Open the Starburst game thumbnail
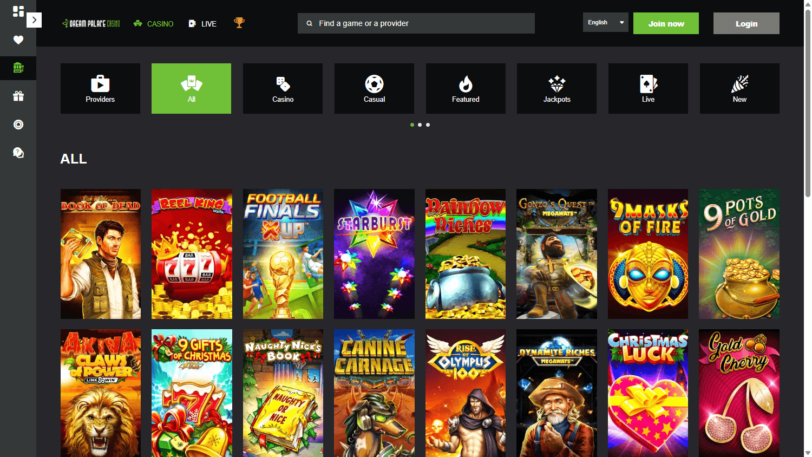 pyautogui.click(x=374, y=253)
